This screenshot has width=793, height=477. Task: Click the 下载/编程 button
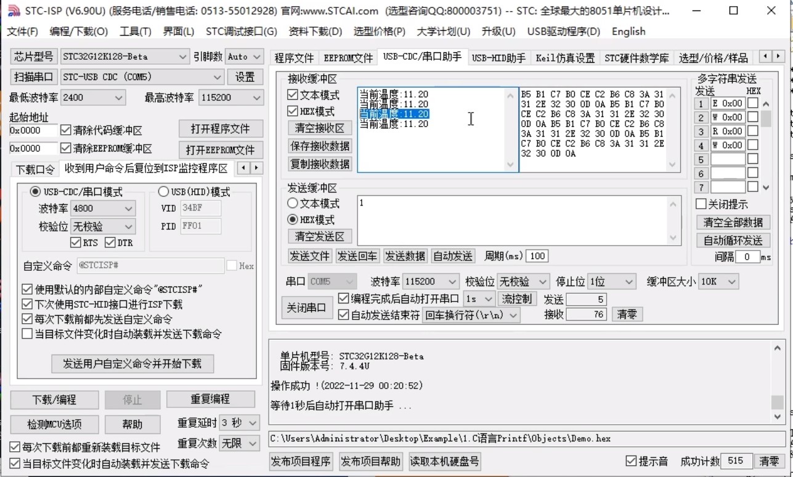[x=54, y=399]
